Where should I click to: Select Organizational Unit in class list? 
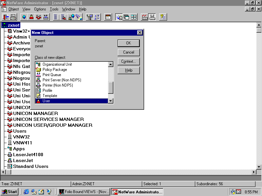[x=72, y=64]
